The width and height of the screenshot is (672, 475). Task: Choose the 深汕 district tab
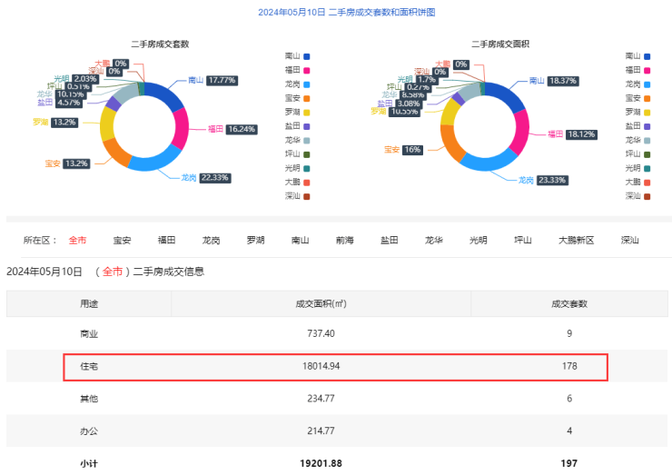click(x=630, y=241)
